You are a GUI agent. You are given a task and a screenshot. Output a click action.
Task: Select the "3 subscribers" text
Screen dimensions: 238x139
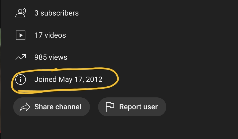pos(56,13)
